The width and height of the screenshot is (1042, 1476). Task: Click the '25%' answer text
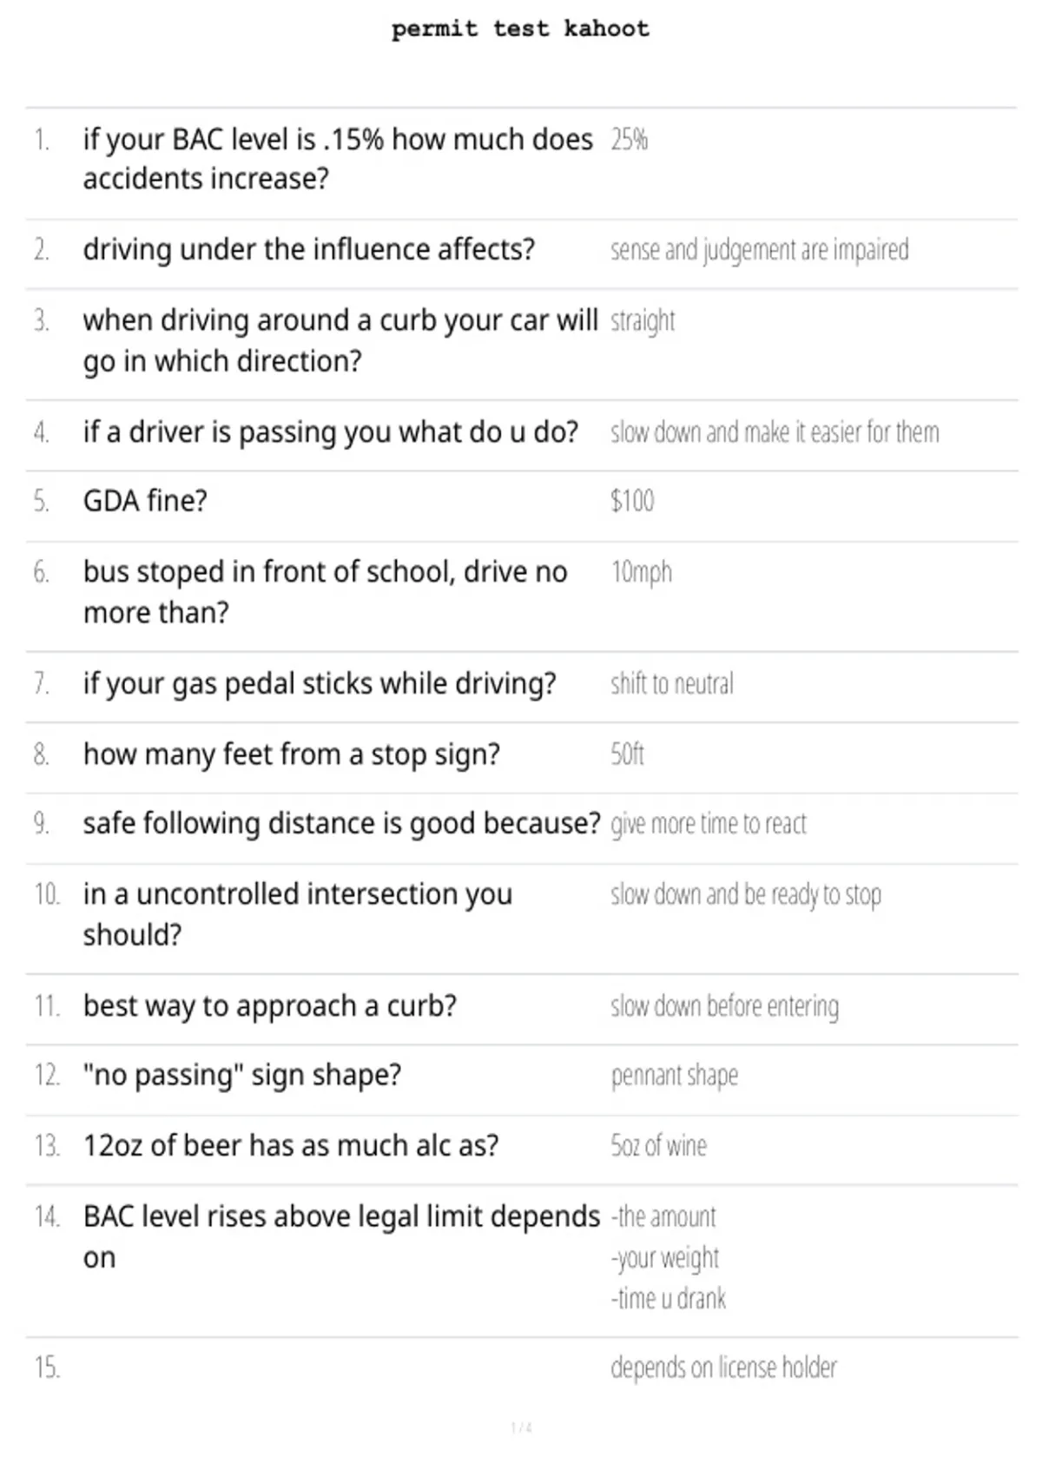point(629,140)
